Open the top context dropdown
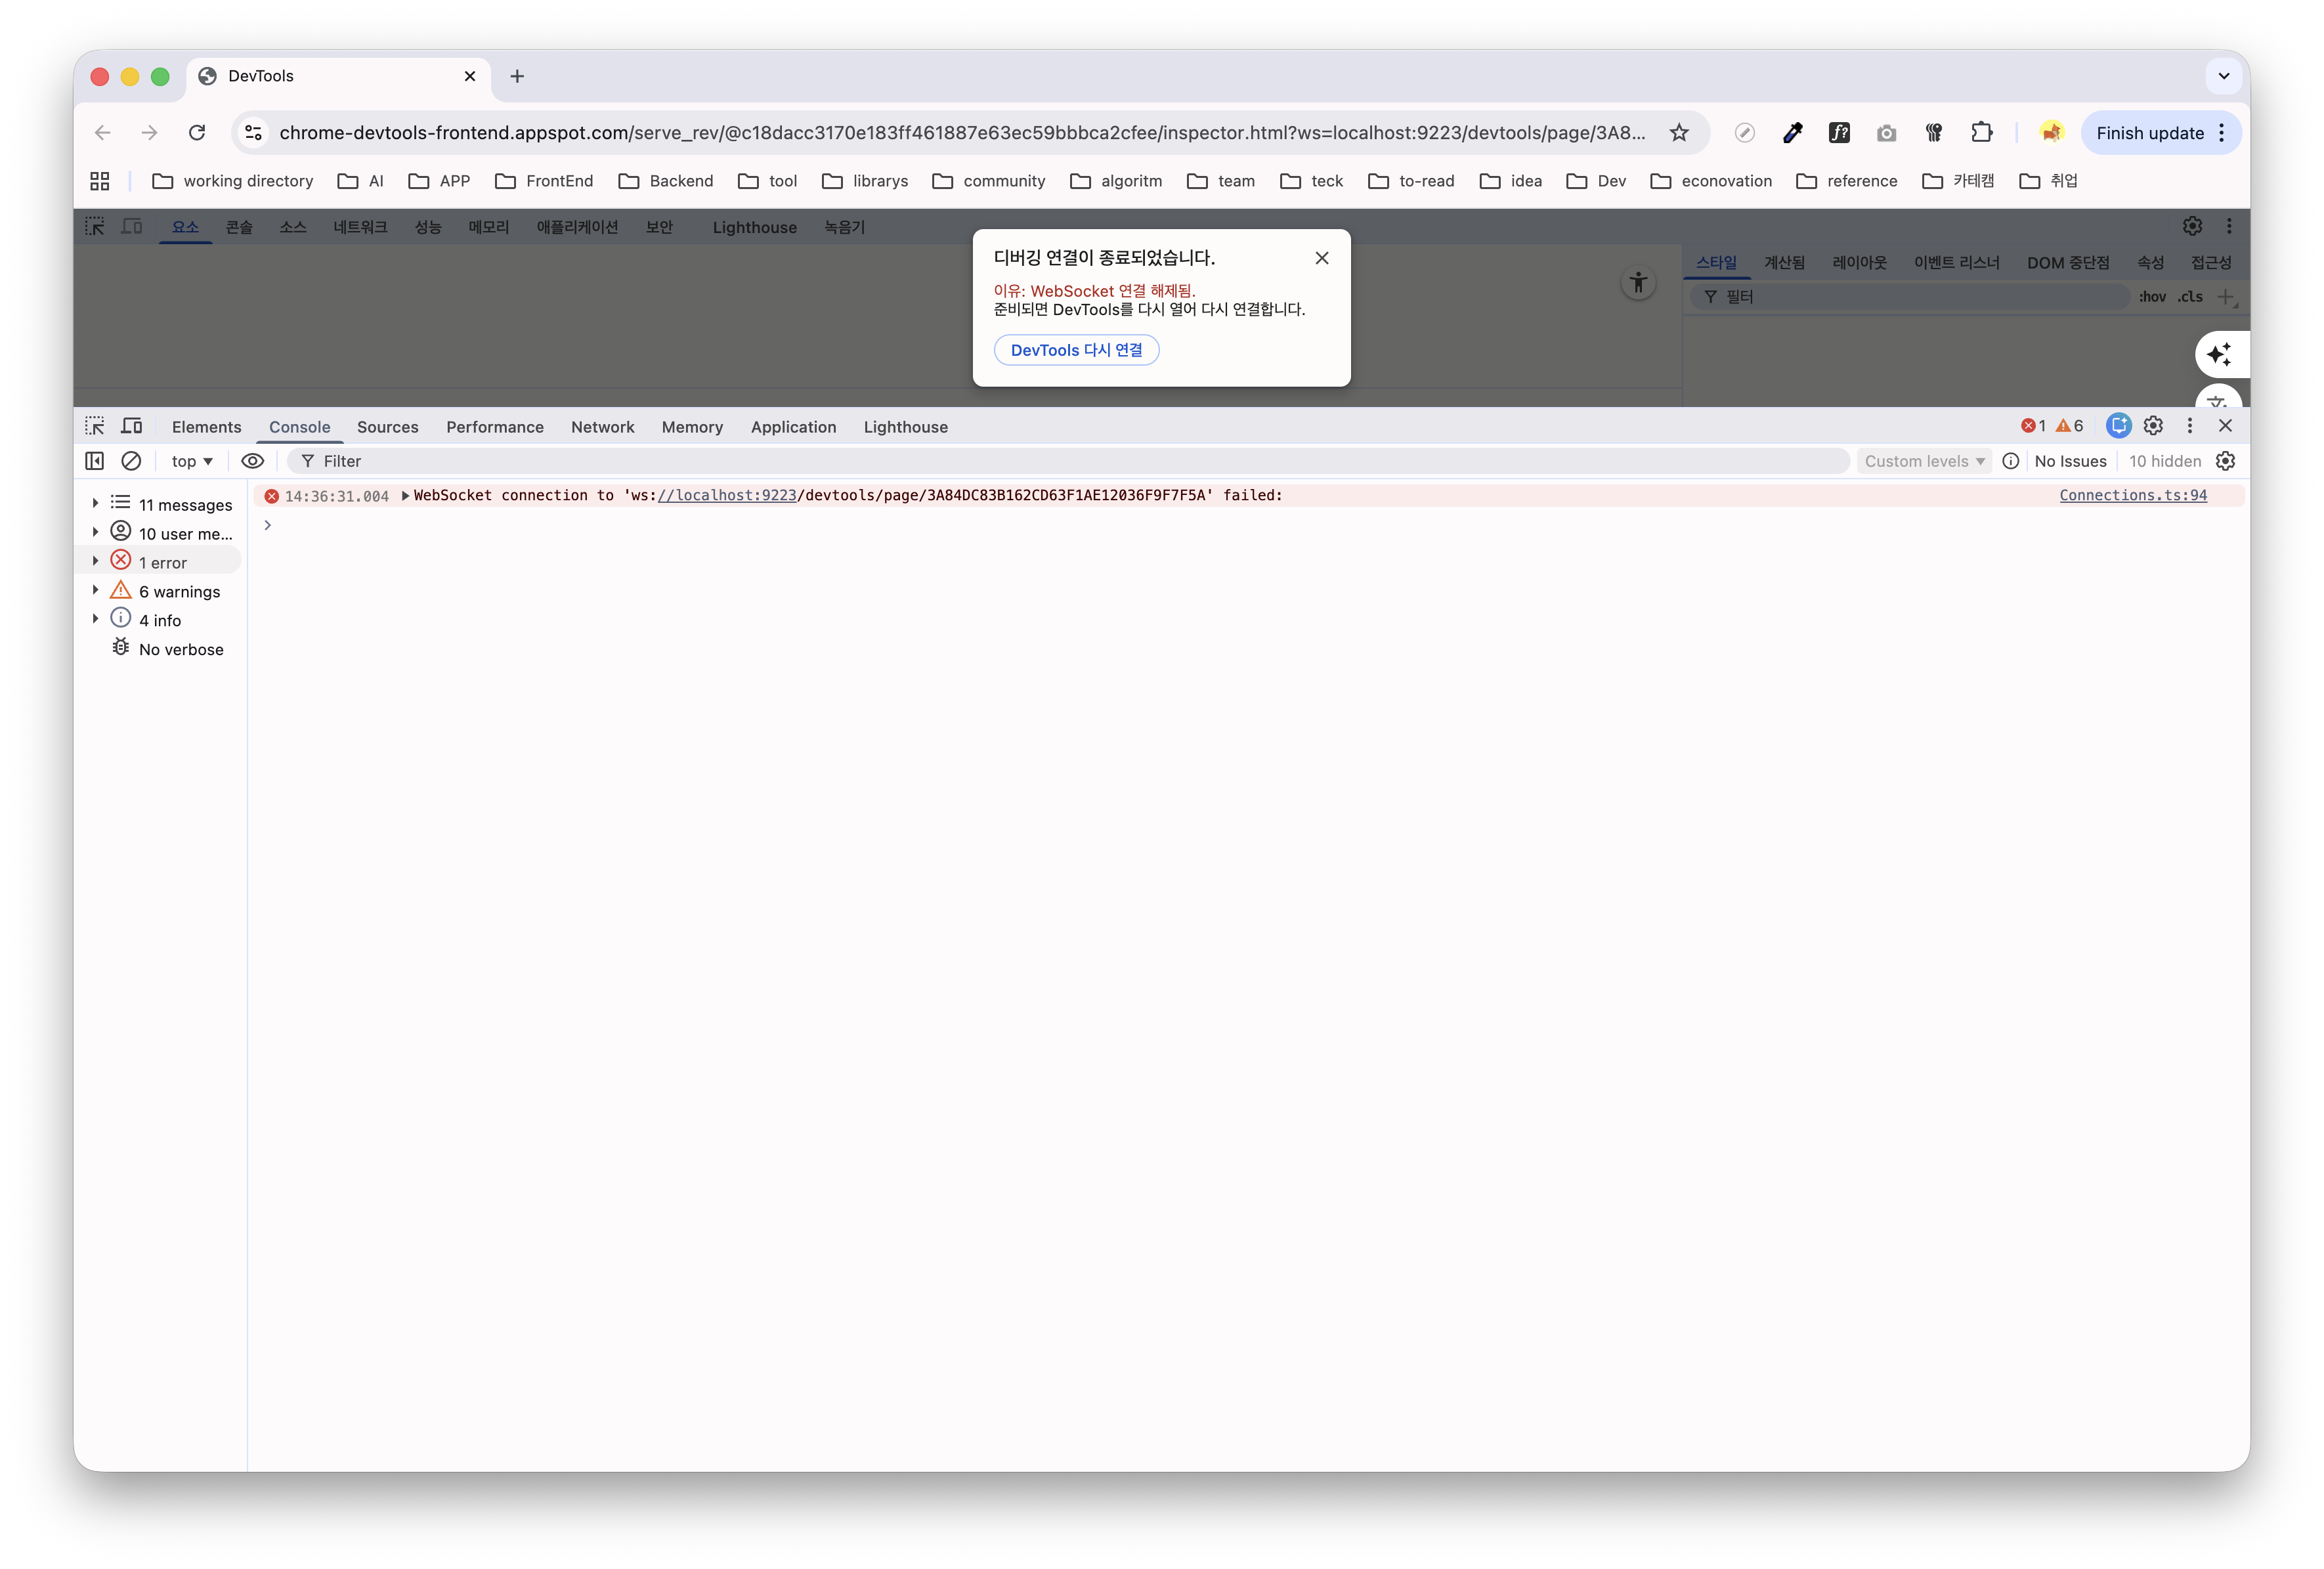The width and height of the screenshot is (2324, 1569). click(x=192, y=461)
